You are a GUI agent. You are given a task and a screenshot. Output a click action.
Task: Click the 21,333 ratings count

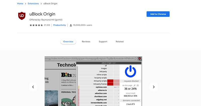click(47, 25)
